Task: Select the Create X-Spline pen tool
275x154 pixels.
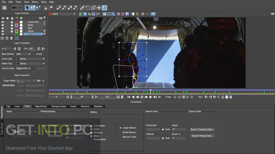Action: (59, 8)
